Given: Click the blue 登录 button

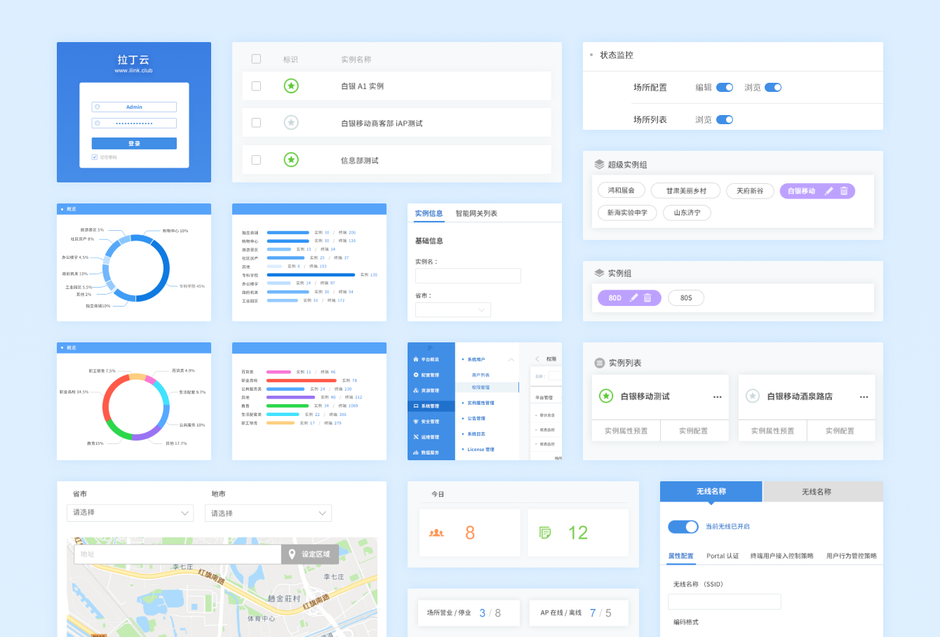Looking at the screenshot, I should click(134, 143).
